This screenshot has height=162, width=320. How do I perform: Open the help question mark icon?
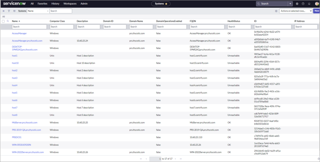tap(303, 4)
